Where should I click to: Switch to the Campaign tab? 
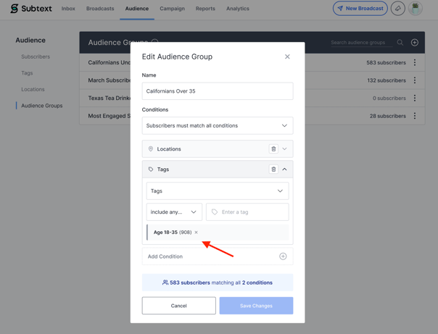coord(172,9)
